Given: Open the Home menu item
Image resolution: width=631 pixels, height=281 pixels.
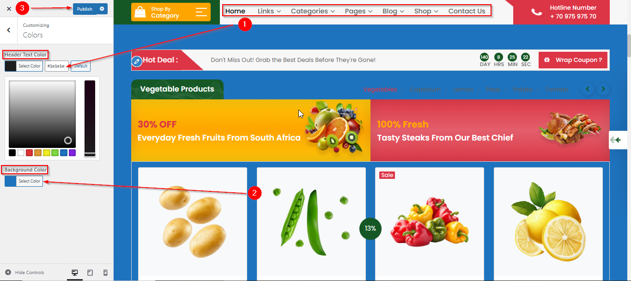Looking at the screenshot, I should click(x=235, y=11).
